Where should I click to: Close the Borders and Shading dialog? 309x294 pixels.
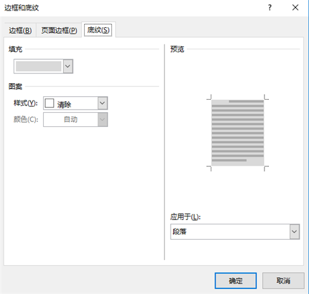coord(295,8)
